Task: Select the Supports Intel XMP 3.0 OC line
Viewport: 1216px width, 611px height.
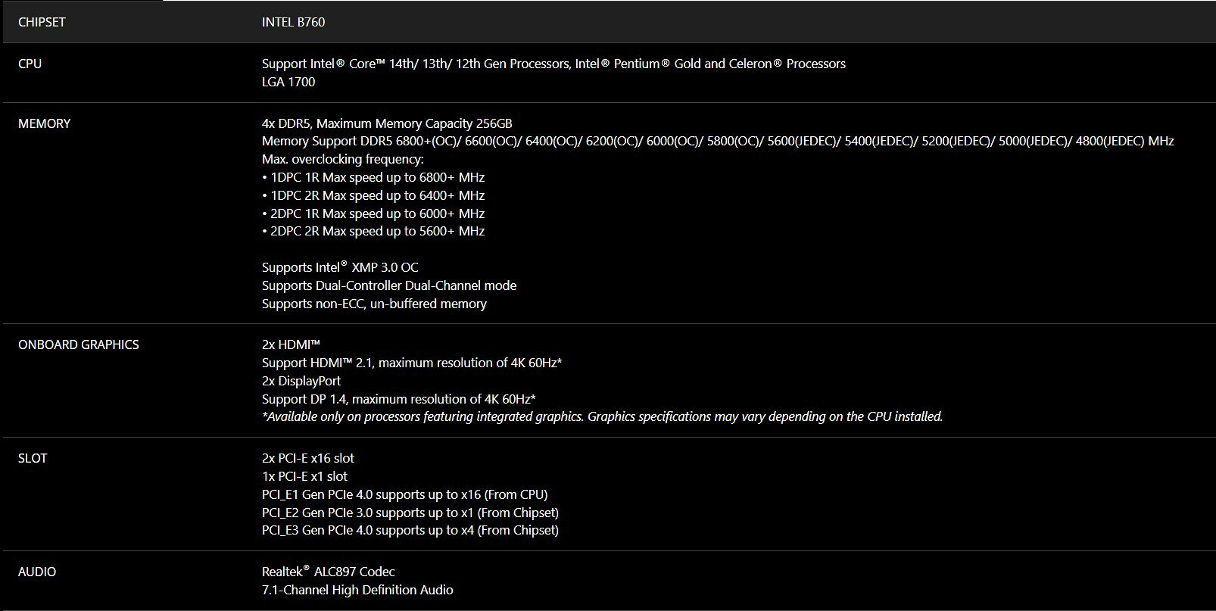Action: [340, 267]
